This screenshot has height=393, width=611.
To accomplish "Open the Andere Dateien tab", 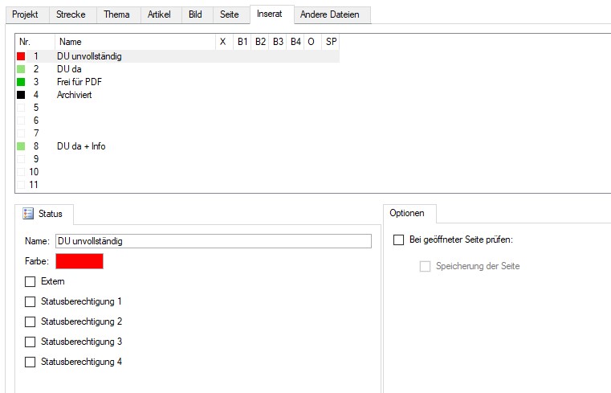I will [x=330, y=14].
